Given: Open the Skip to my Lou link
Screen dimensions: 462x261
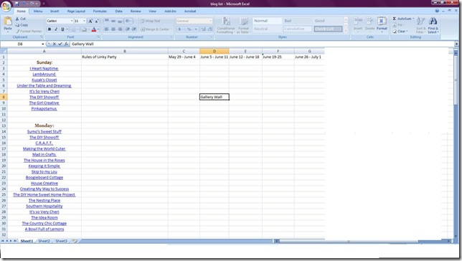Looking at the screenshot, I should 44,171.
